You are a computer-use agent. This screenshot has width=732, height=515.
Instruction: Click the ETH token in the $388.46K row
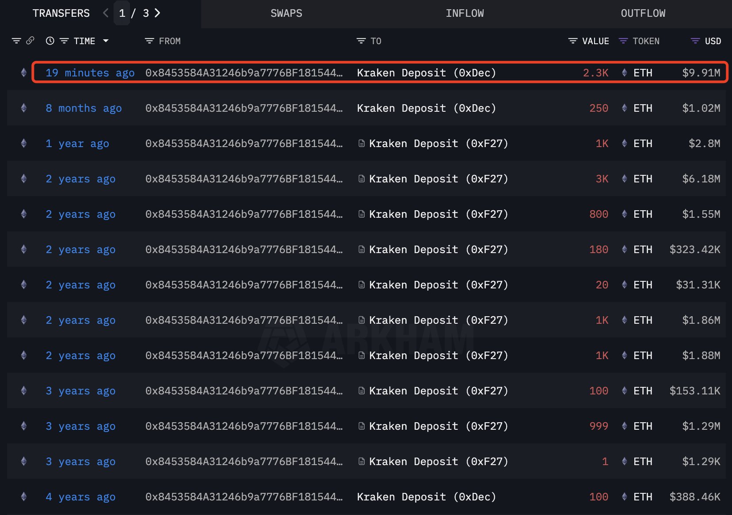pyautogui.click(x=637, y=497)
